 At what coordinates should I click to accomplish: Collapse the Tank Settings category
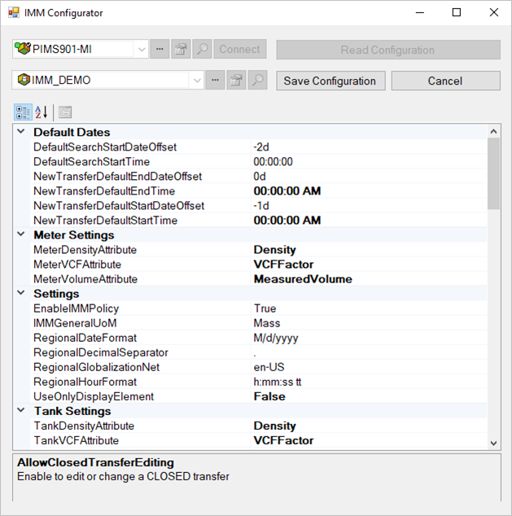[21, 410]
